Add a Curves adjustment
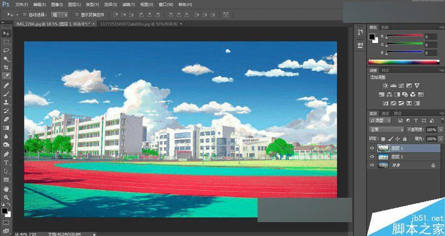 tap(401, 86)
